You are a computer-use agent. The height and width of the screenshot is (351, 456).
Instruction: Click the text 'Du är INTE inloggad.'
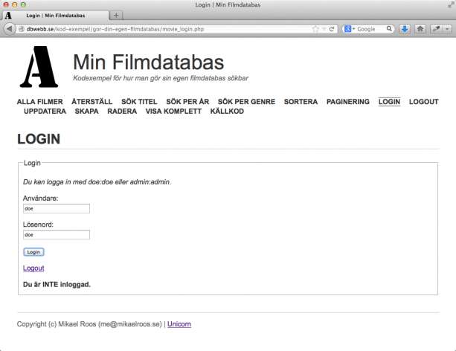[x=57, y=284]
